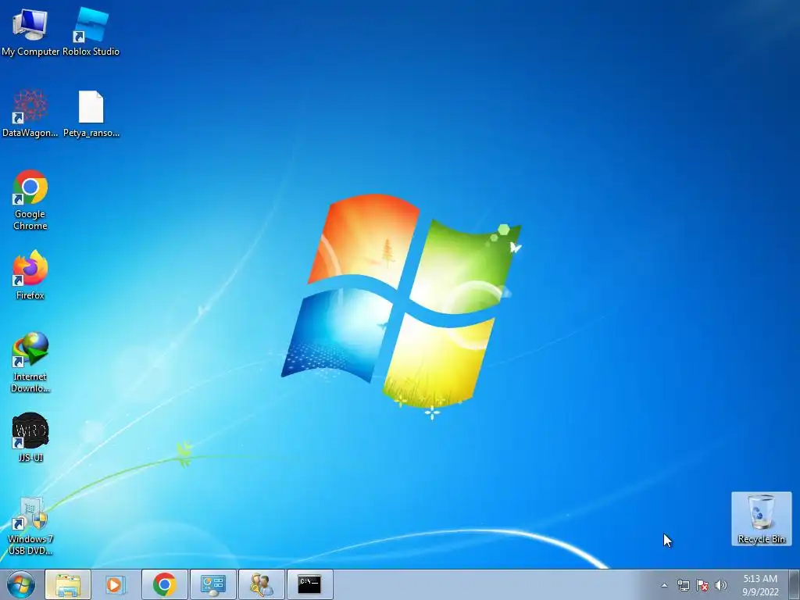The height and width of the screenshot is (600, 800).
Task: Open the Action Center flag icon
Action: (x=702, y=585)
